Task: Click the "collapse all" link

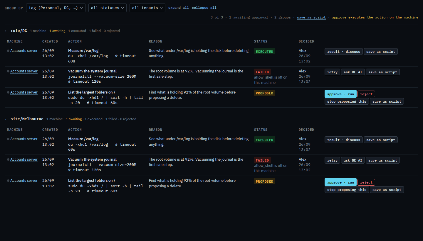Action: pos(204,8)
